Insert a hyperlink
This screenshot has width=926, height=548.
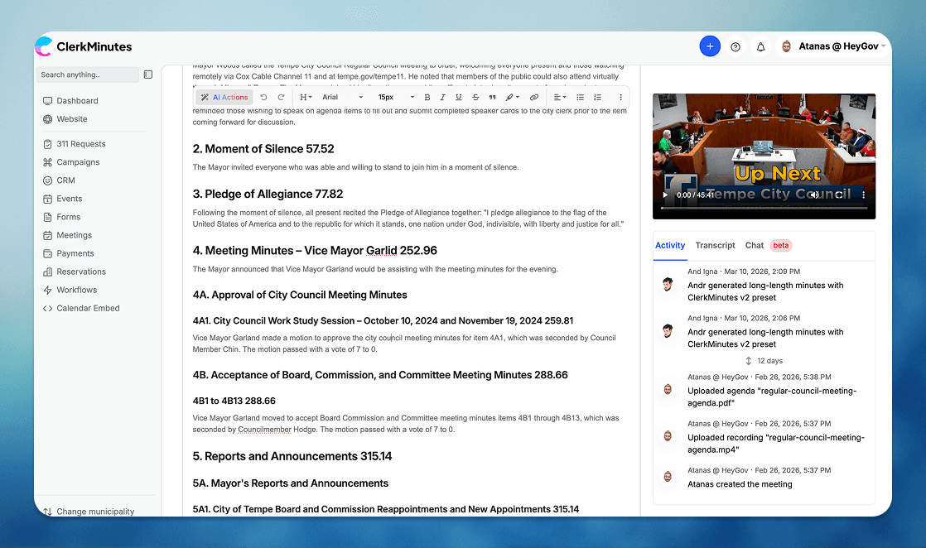pos(534,98)
